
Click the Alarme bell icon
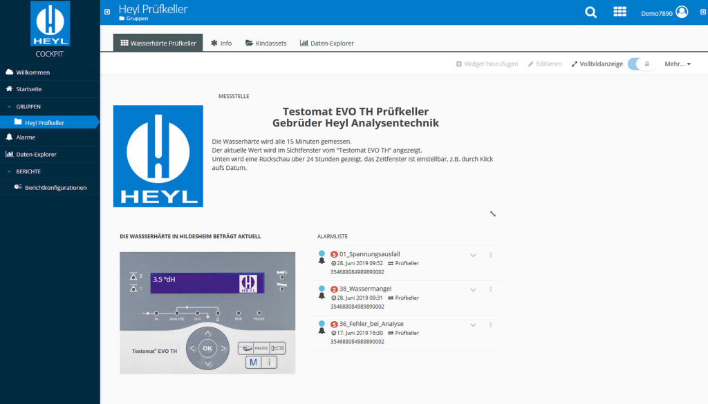point(9,137)
